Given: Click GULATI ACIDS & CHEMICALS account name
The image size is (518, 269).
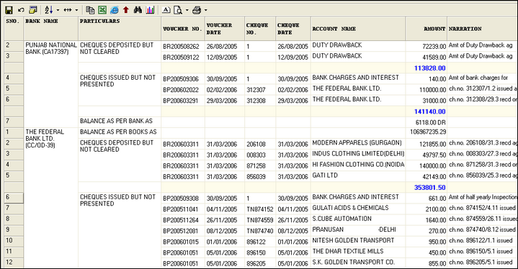Looking at the screenshot, I should tap(351, 208).
